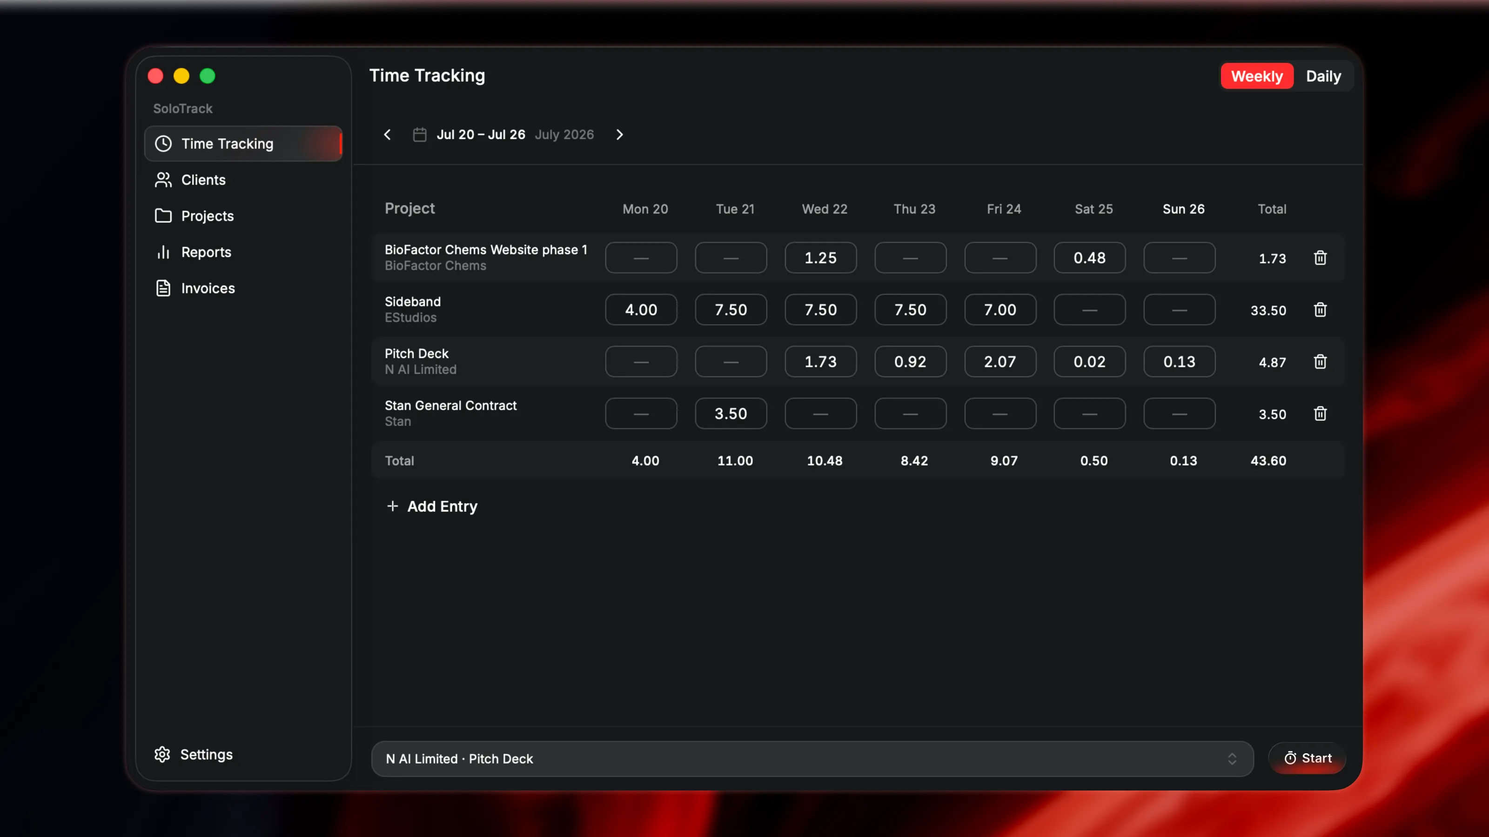Delete the Sideband project row

pyautogui.click(x=1320, y=310)
